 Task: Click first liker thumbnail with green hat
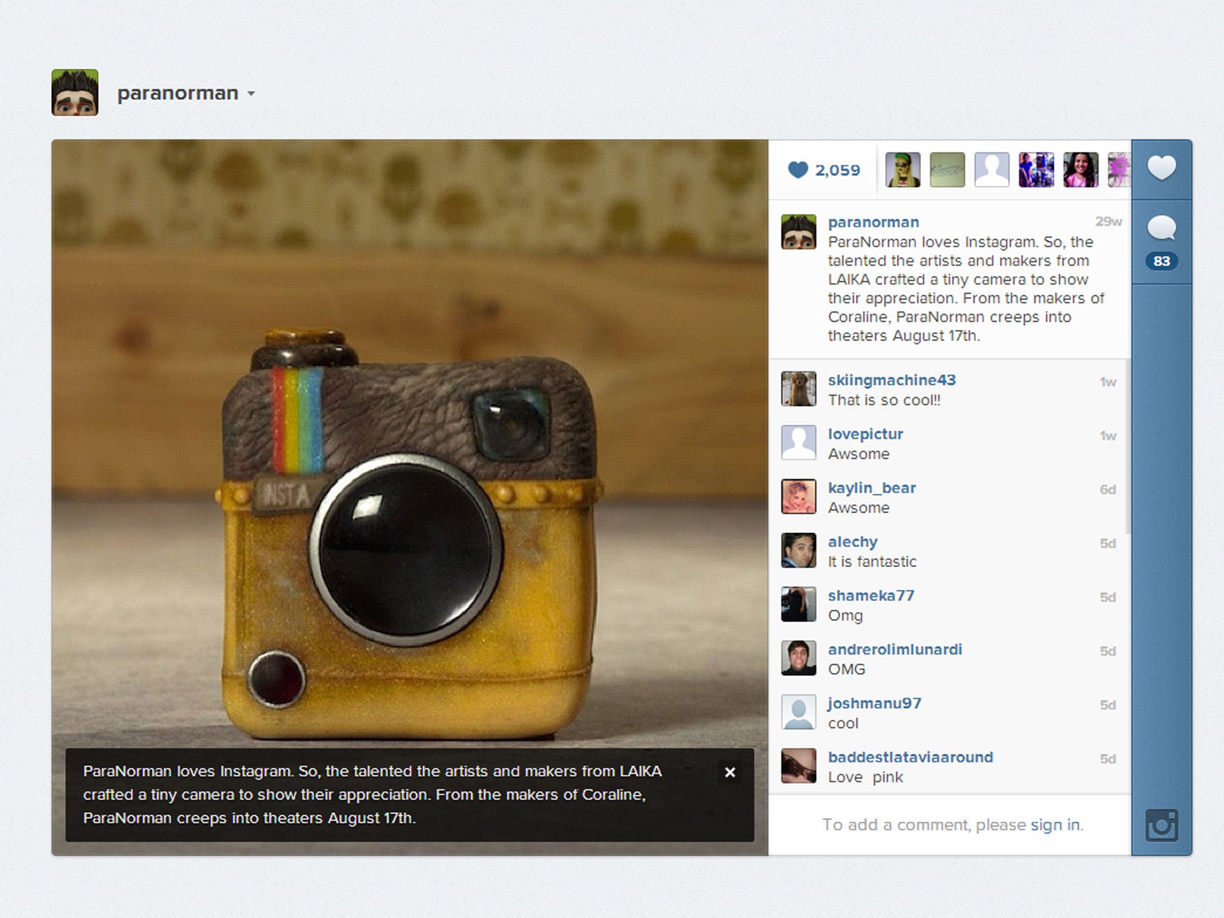[x=902, y=170]
